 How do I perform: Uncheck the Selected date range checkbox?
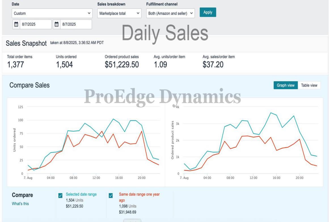point(60,195)
